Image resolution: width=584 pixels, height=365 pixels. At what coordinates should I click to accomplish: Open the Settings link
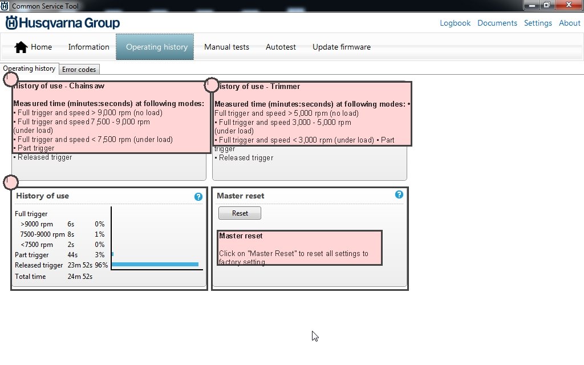pyautogui.click(x=538, y=23)
